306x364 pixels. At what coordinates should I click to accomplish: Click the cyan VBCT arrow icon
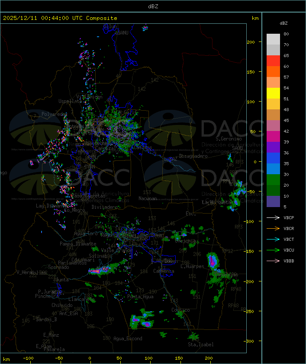(x=273, y=239)
